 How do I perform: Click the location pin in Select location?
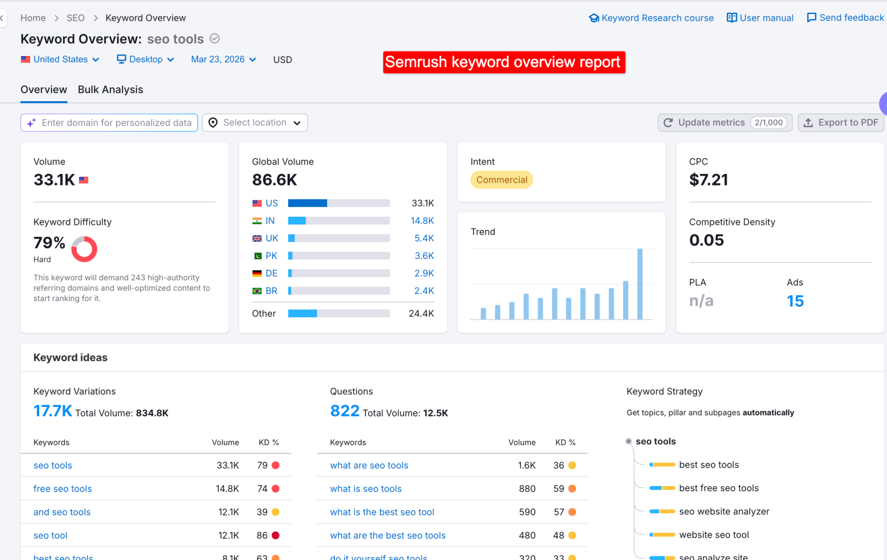213,123
